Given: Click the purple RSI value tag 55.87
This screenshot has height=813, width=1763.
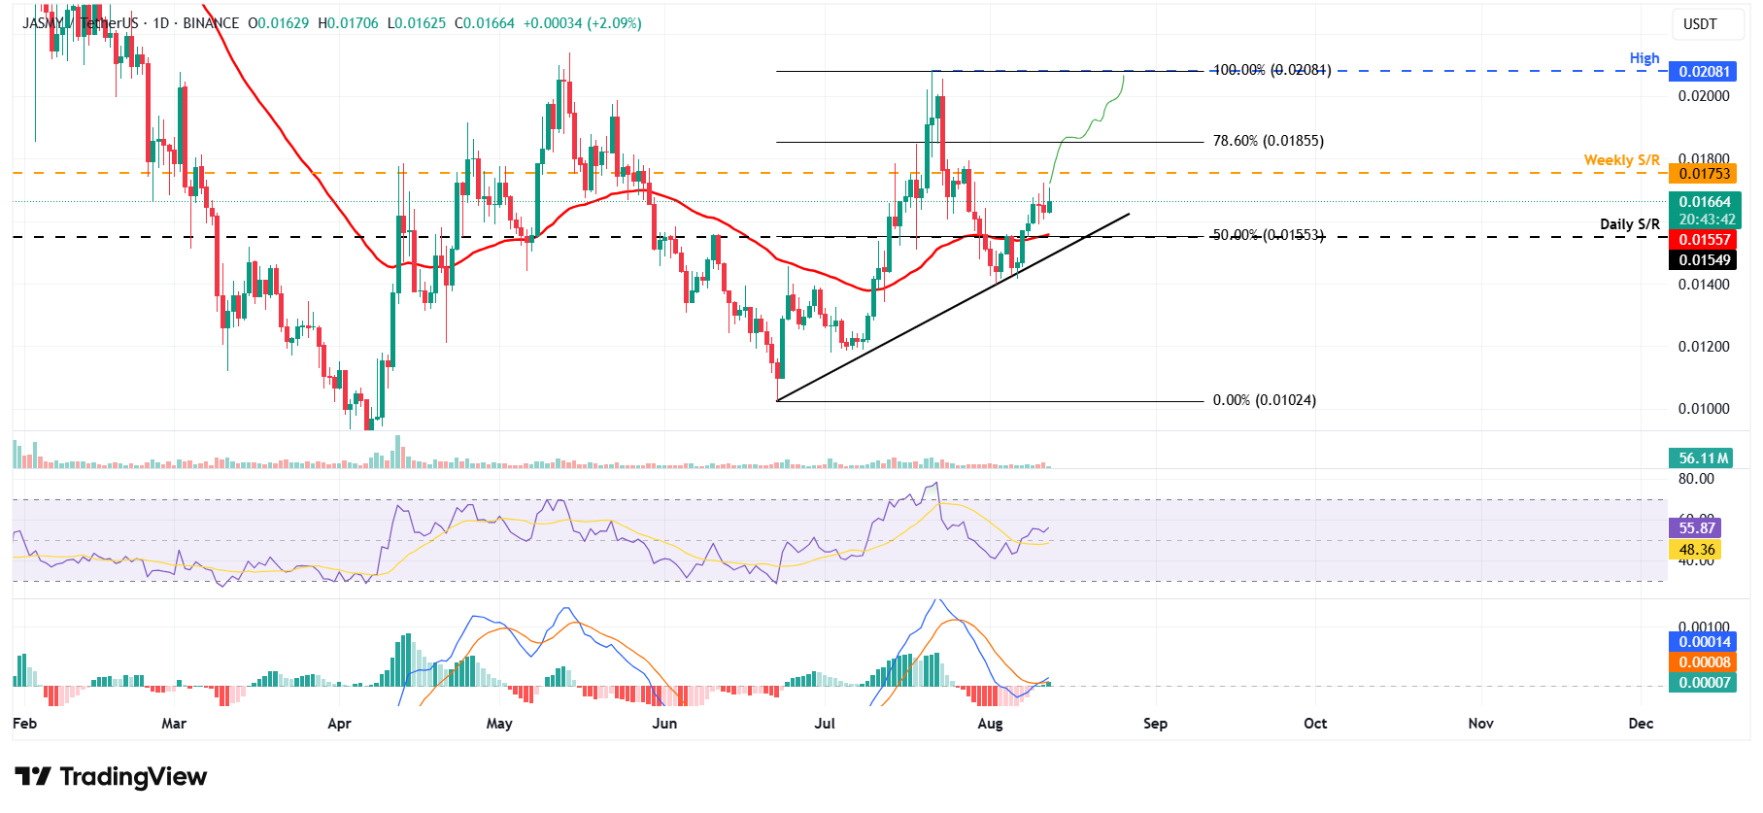Looking at the screenshot, I should point(1696,528).
